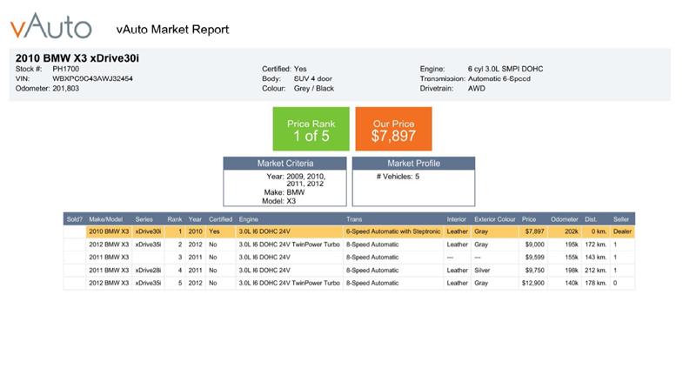Sort by Dist. column header
Image resolution: width=696 pixels, height=382 pixels.
[x=591, y=219]
